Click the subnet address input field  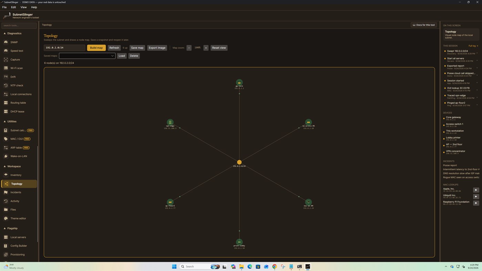click(64, 48)
